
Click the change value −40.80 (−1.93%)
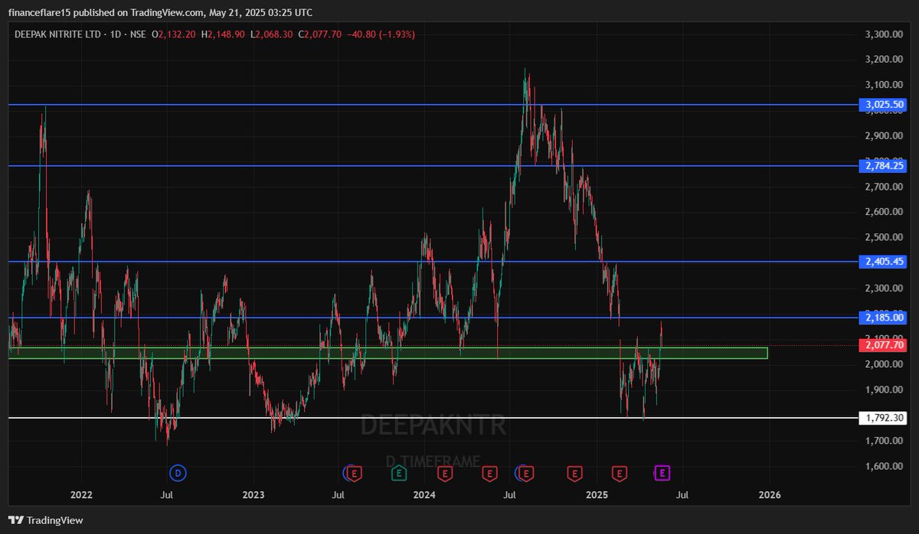click(x=381, y=34)
